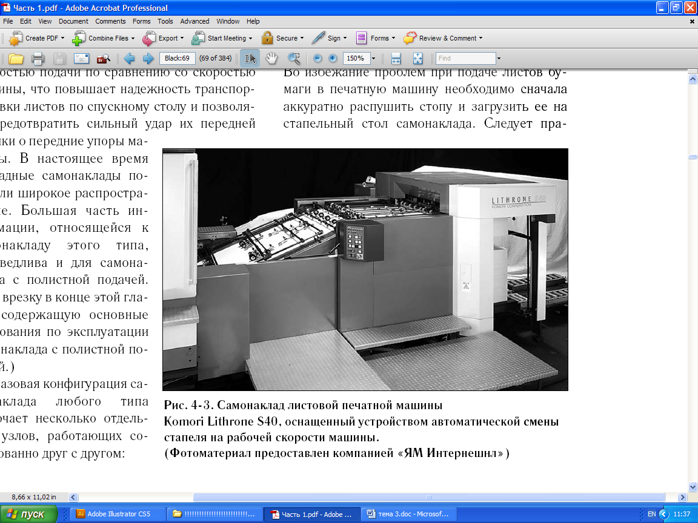Viewport: 698px width, 523px height.
Task: Click the Zoom Out minus button
Action: [317, 58]
